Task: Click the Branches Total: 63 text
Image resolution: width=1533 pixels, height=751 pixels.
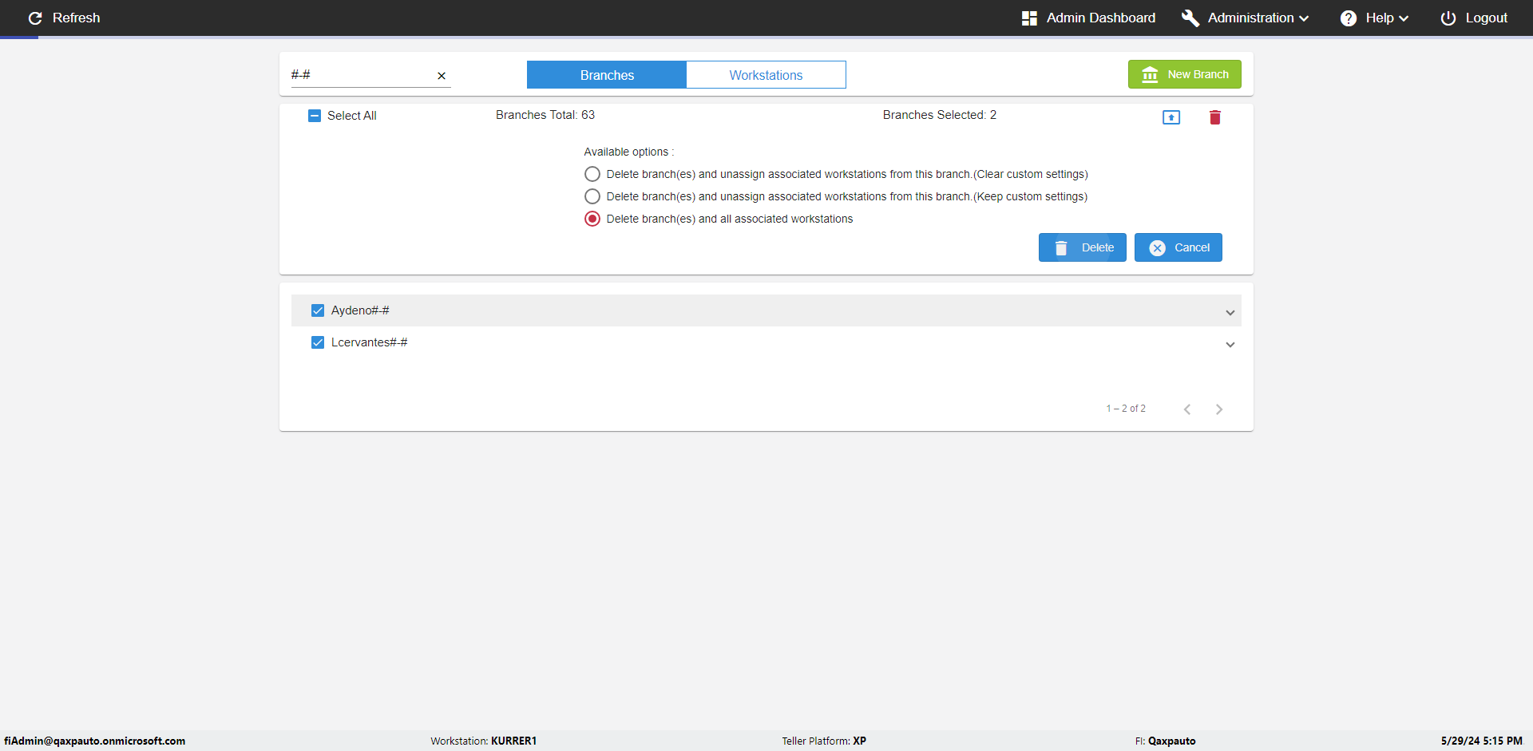Action: coord(545,115)
